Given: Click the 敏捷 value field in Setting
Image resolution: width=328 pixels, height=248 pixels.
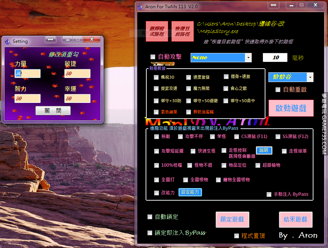Looking at the screenshot, I should (77, 73).
